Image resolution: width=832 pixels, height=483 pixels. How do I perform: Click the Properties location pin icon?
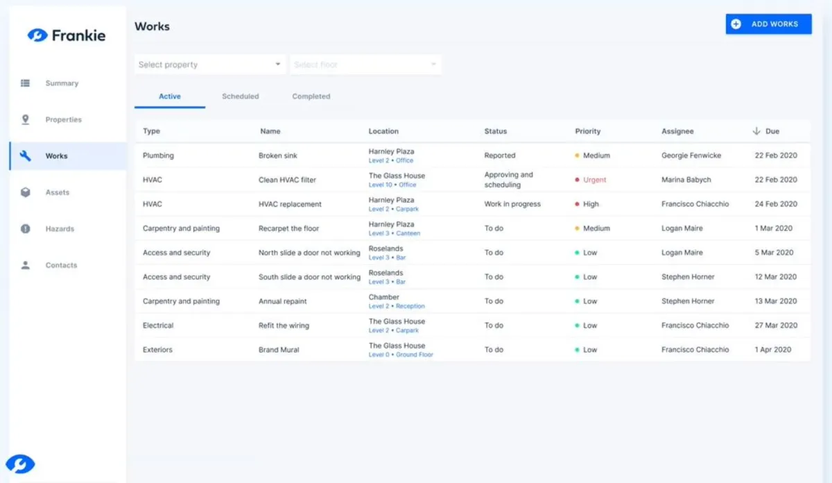(x=26, y=119)
